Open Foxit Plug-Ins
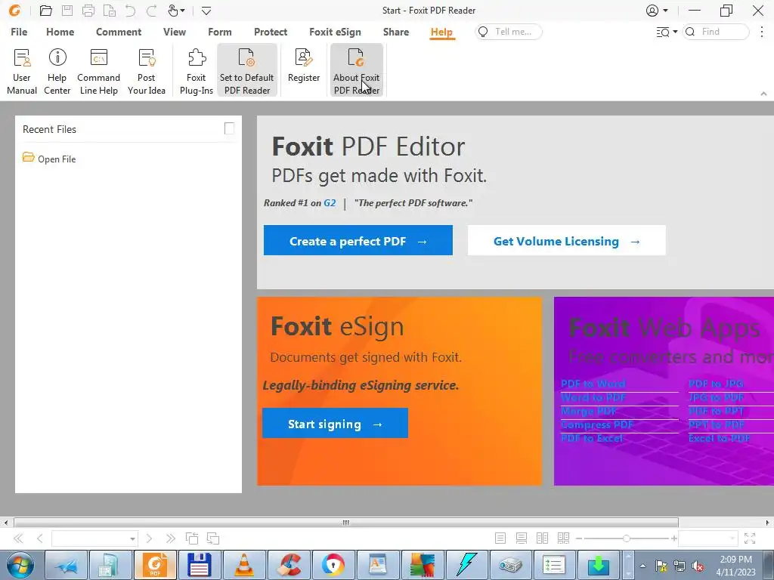Viewport: 774px width, 580px height. click(197, 70)
